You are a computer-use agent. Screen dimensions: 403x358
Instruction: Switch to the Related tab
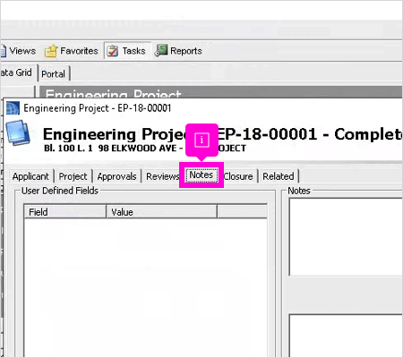[279, 176]
